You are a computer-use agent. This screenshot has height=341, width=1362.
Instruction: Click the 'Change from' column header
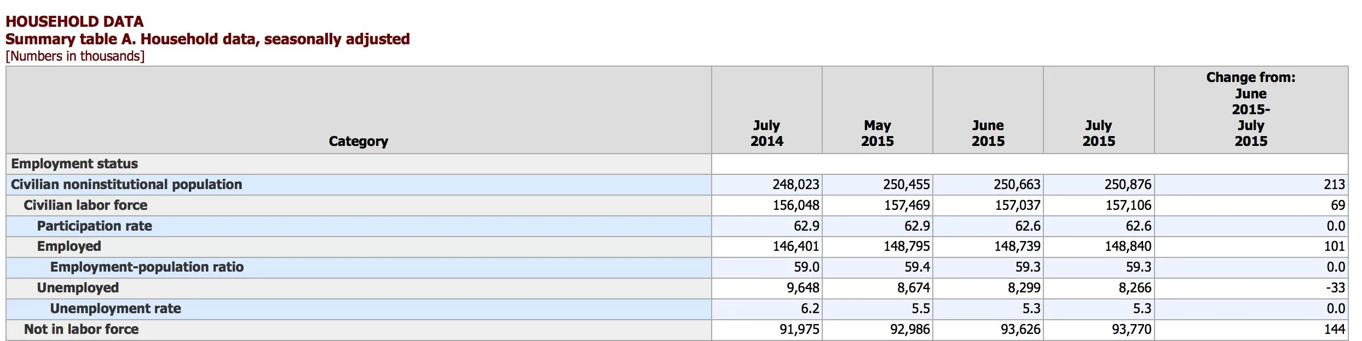[1250, 109]
